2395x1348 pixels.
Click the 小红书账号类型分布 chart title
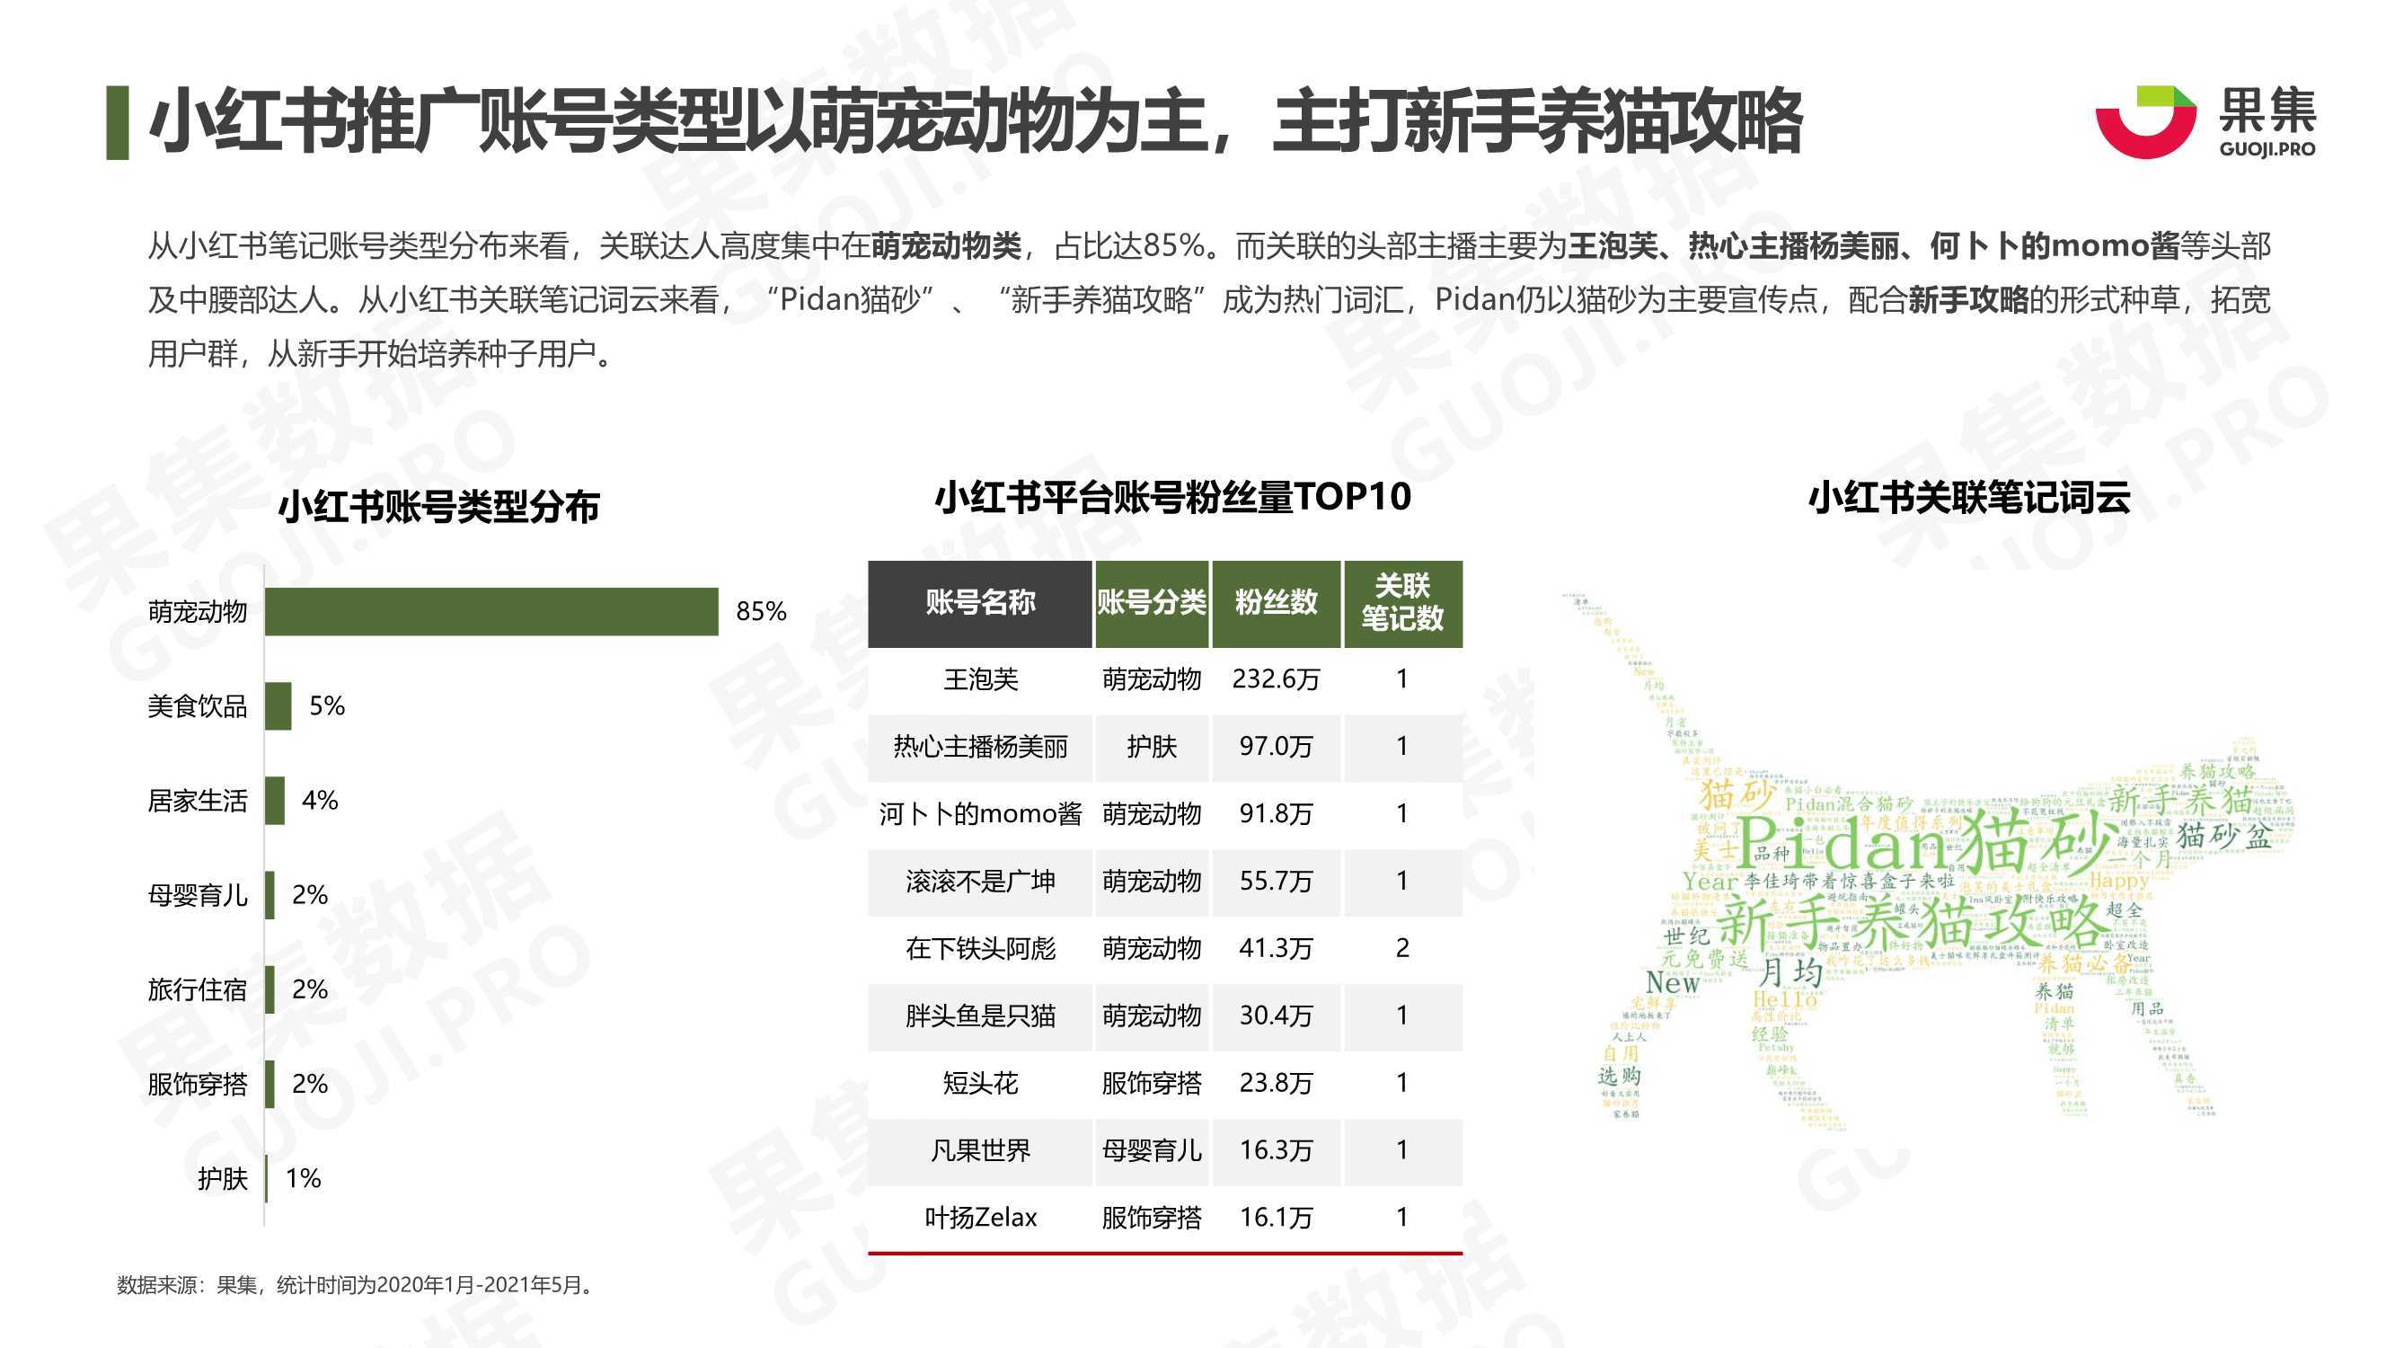coord(438,507)
